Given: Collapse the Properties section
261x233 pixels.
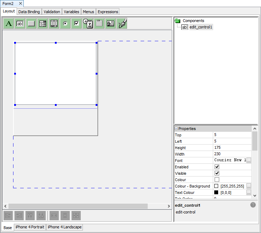Looking at the screenshot, I should pyautogui.click(x=176, y=129).
